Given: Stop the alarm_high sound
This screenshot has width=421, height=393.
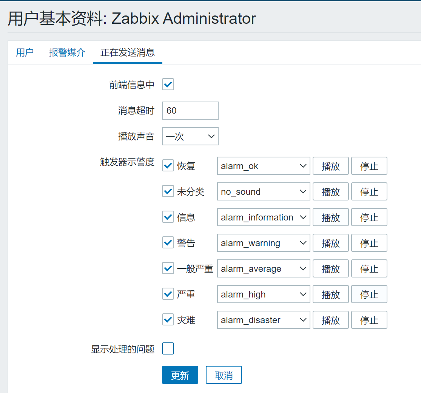Looking at the screenshot, I should [369, 294].
